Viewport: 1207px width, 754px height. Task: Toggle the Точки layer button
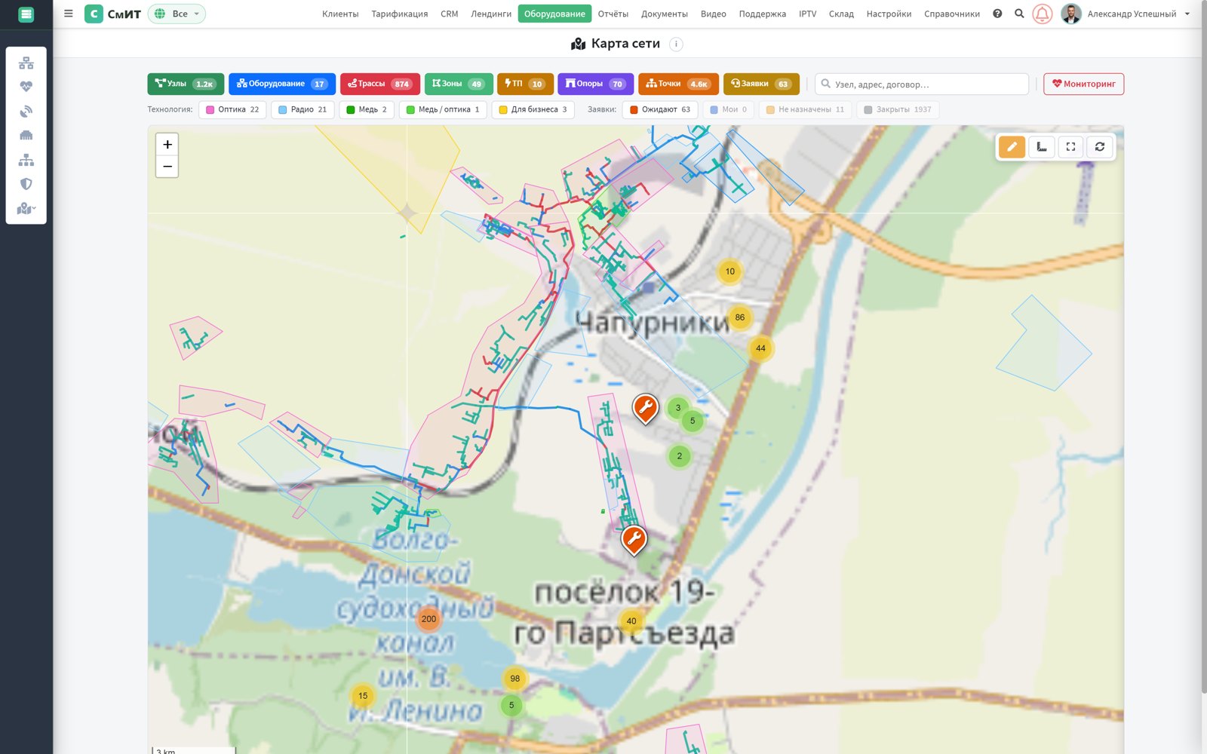(x=678, y=84)
